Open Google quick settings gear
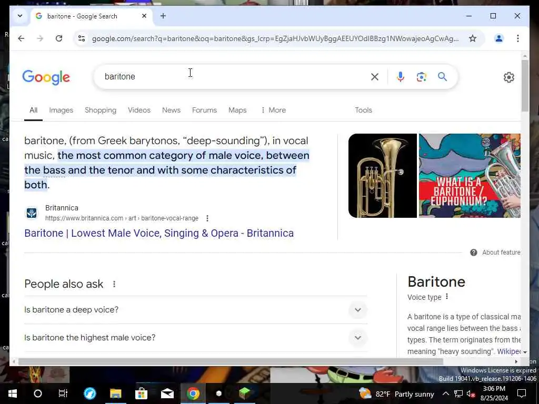The width and height of the screenshot is (539, 404). [509, 77]
